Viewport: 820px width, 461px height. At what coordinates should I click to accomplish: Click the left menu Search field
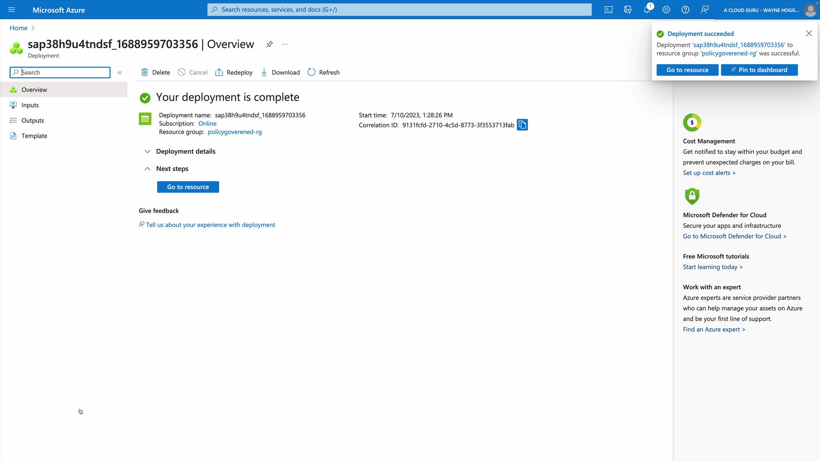click(x=64, y=73)
